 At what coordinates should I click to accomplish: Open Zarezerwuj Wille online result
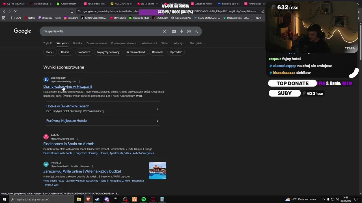(x=82, y=171)
